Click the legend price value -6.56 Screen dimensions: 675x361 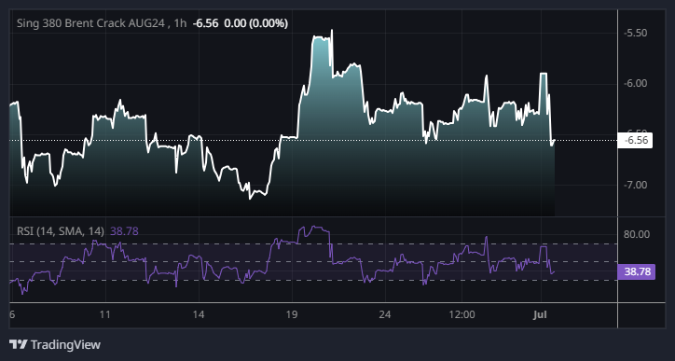(205, 23)
